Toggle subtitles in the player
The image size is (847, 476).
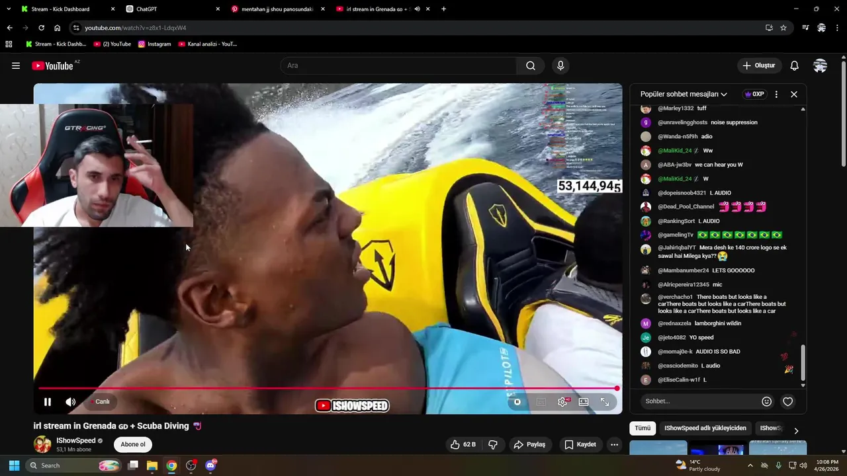point(541,401)
